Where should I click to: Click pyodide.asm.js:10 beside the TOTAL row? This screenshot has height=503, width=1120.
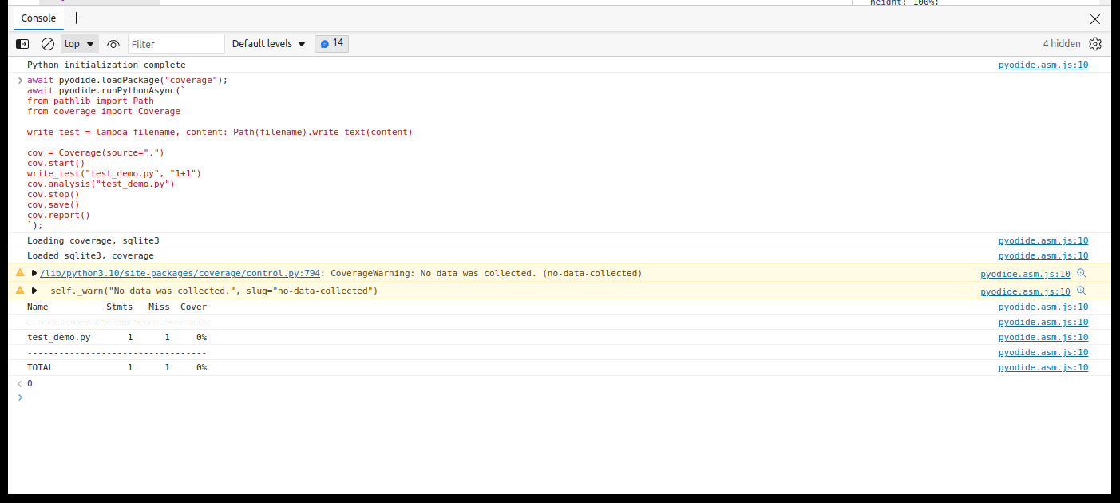coord(1043,367)
